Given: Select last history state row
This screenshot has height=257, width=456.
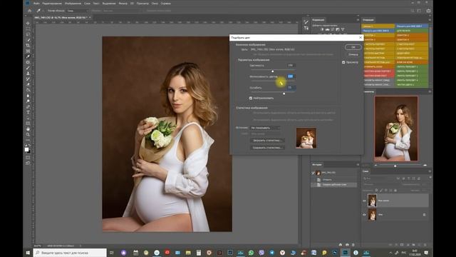Looking at the screenshot, I should (334, 185).
